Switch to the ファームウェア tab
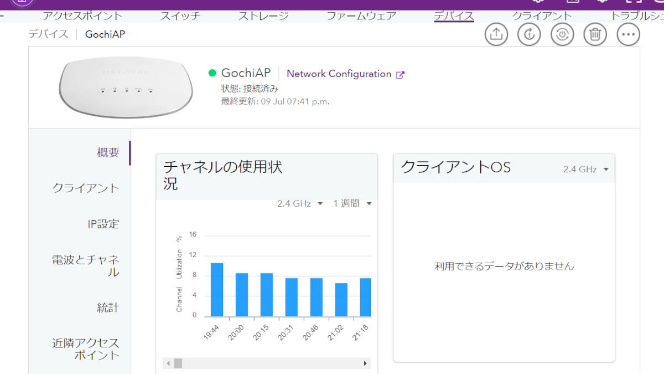 [x=361, y=16]
